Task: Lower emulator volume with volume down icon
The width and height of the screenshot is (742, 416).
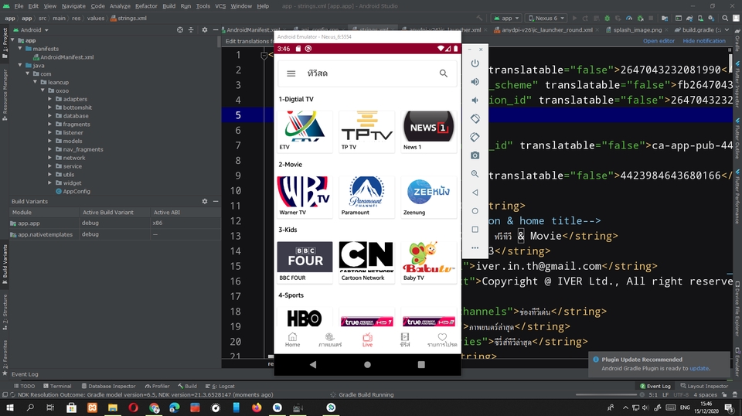Action: pos(475,101)
